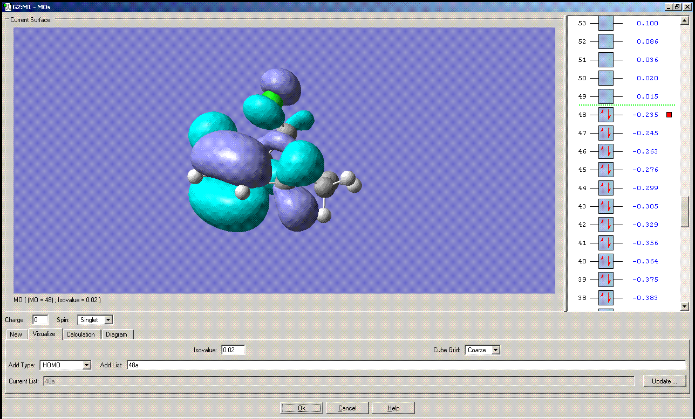The height and width of the screenshot is (419, 695).
Task: Click the orbital list scroll-up arrow
Action: [685, 21]
